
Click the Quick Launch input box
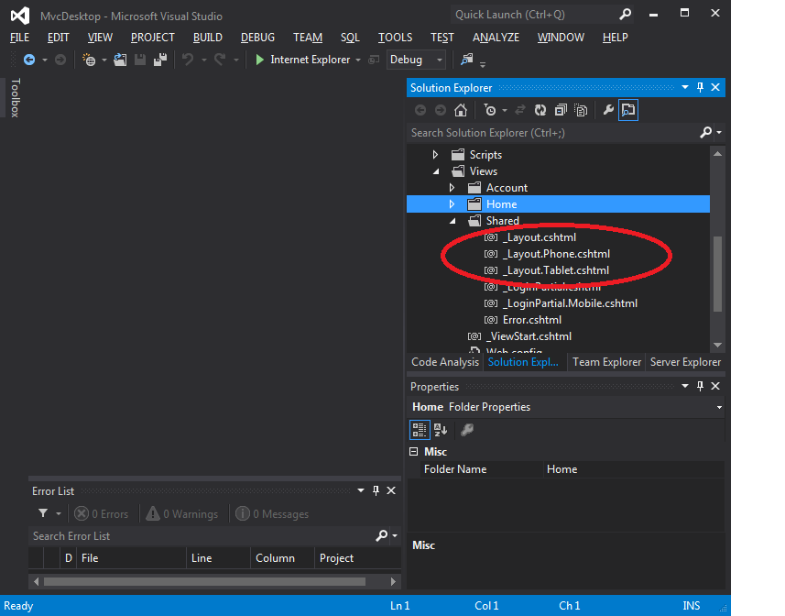click(x=535, y=15)
